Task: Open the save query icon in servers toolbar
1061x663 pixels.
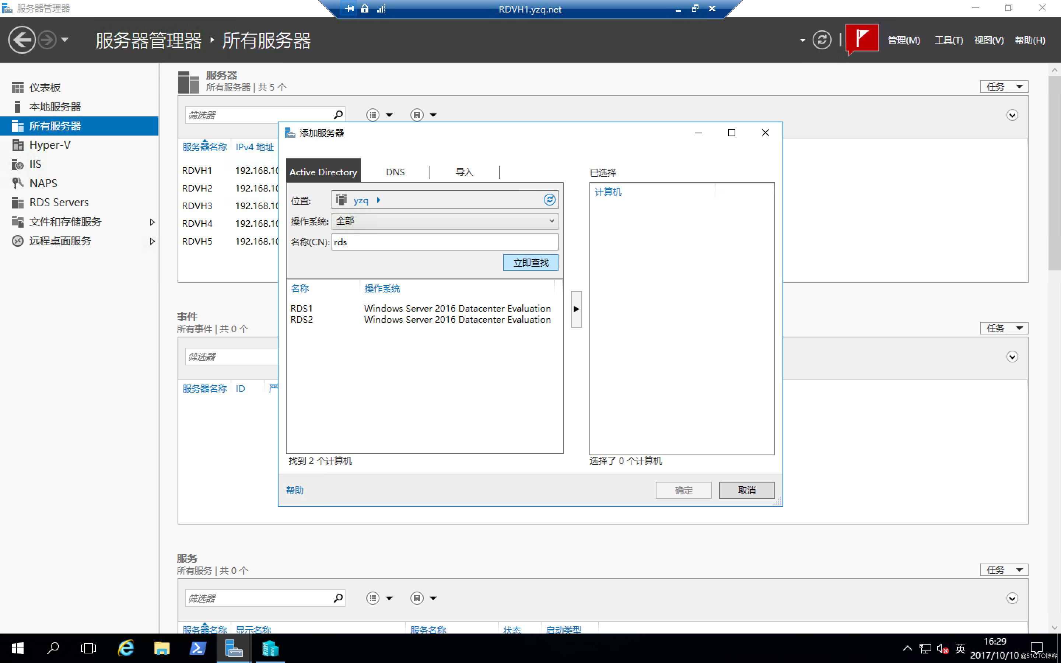Action: (417, 115)
